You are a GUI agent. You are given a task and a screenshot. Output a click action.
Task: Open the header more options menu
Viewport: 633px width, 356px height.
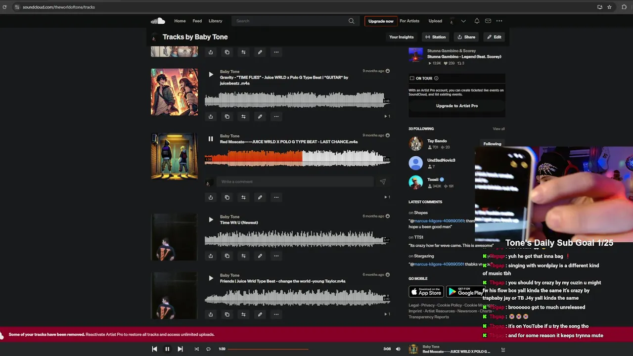point(499,21)
